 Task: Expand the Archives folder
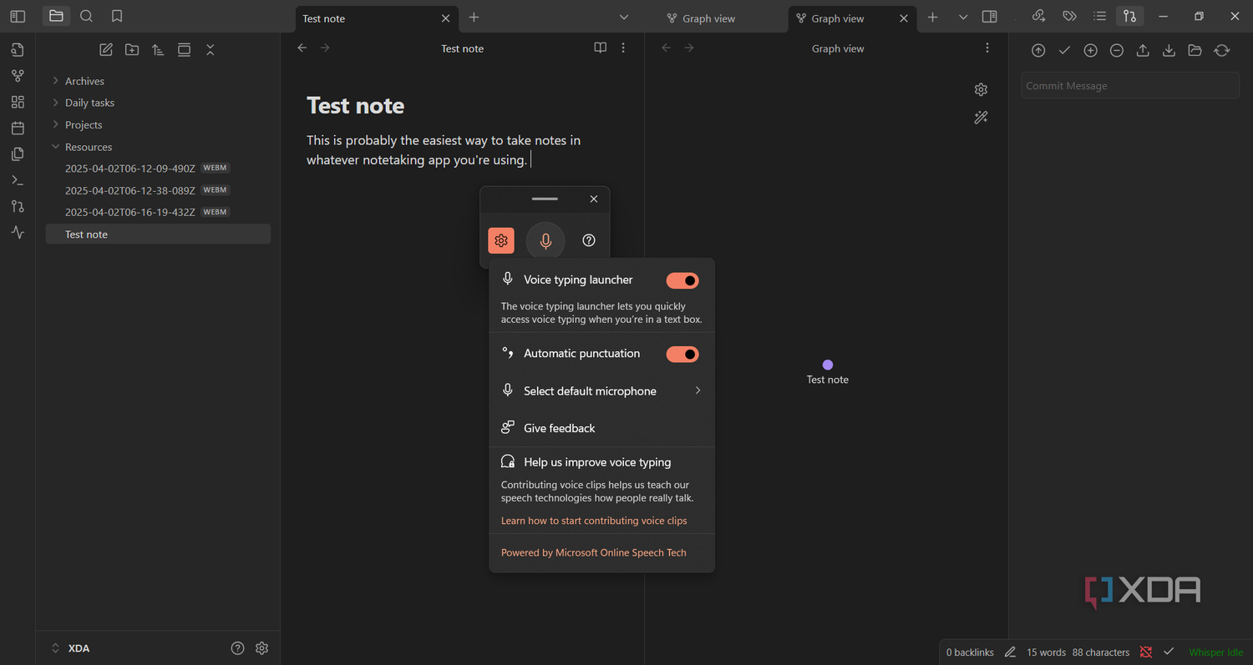tap(158, 81)
